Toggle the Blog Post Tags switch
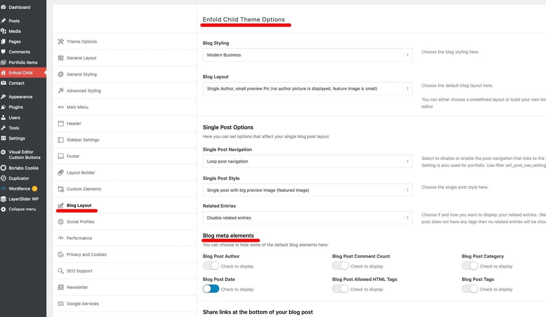 (470, 289)
